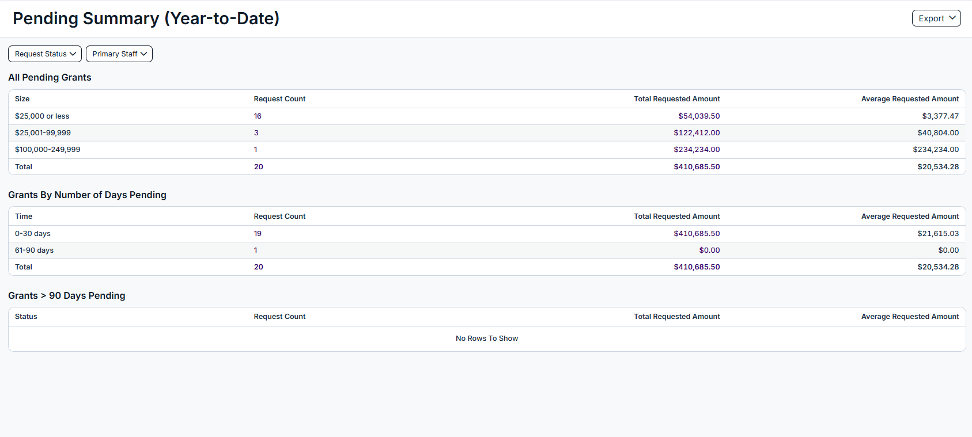Open the Request Status filter
The image size is (972, 437).
45,54
